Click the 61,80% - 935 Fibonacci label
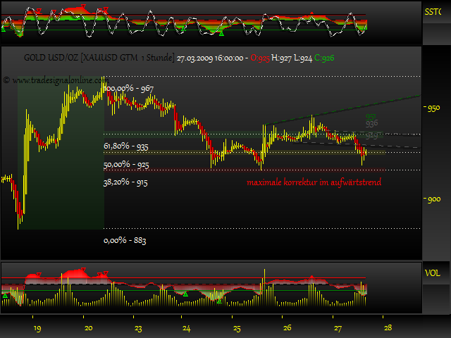 click(125, 146)
